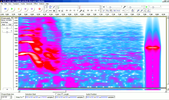Fit selection in window zoom icon
This screenshot has height=100, width=169.
click(145, 11)
